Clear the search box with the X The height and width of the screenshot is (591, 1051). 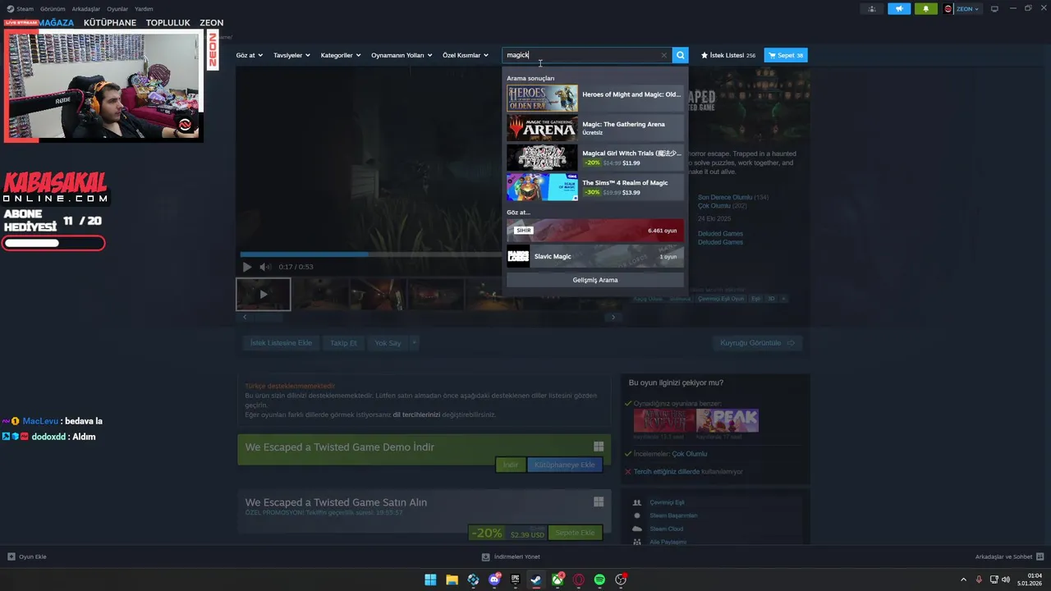663,55
